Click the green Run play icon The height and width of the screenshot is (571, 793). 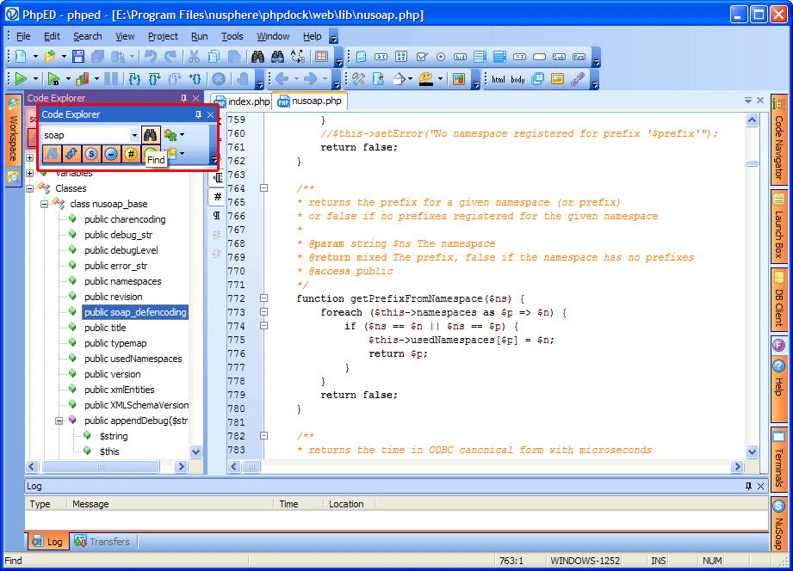21,79
